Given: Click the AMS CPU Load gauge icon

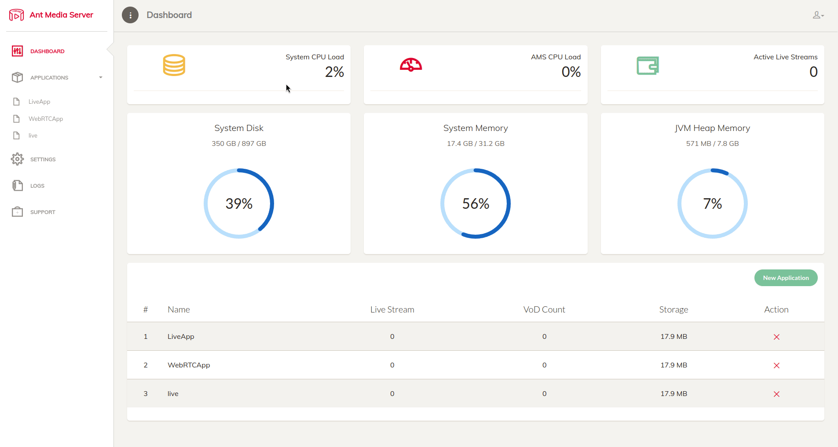Looking at the screenshot, I should [x=411, y=65].
